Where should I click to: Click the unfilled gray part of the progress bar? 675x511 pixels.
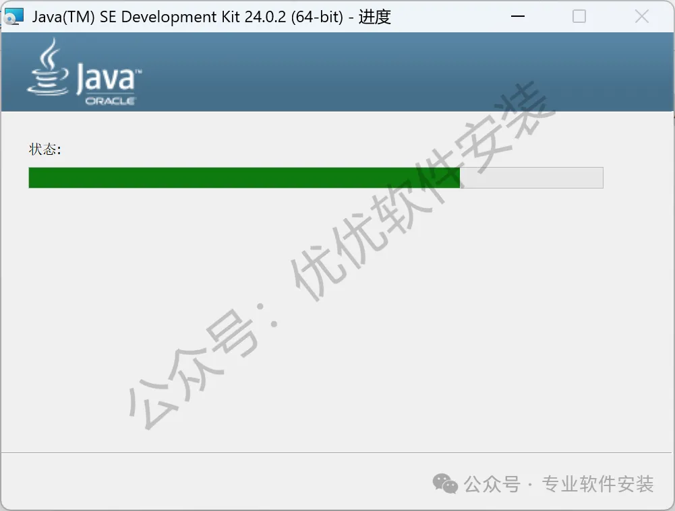pyautogui.click(x=531, y=178)
